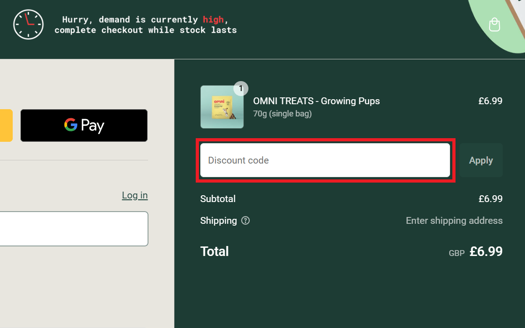Click the Shipping label

[x=218, y=221]
